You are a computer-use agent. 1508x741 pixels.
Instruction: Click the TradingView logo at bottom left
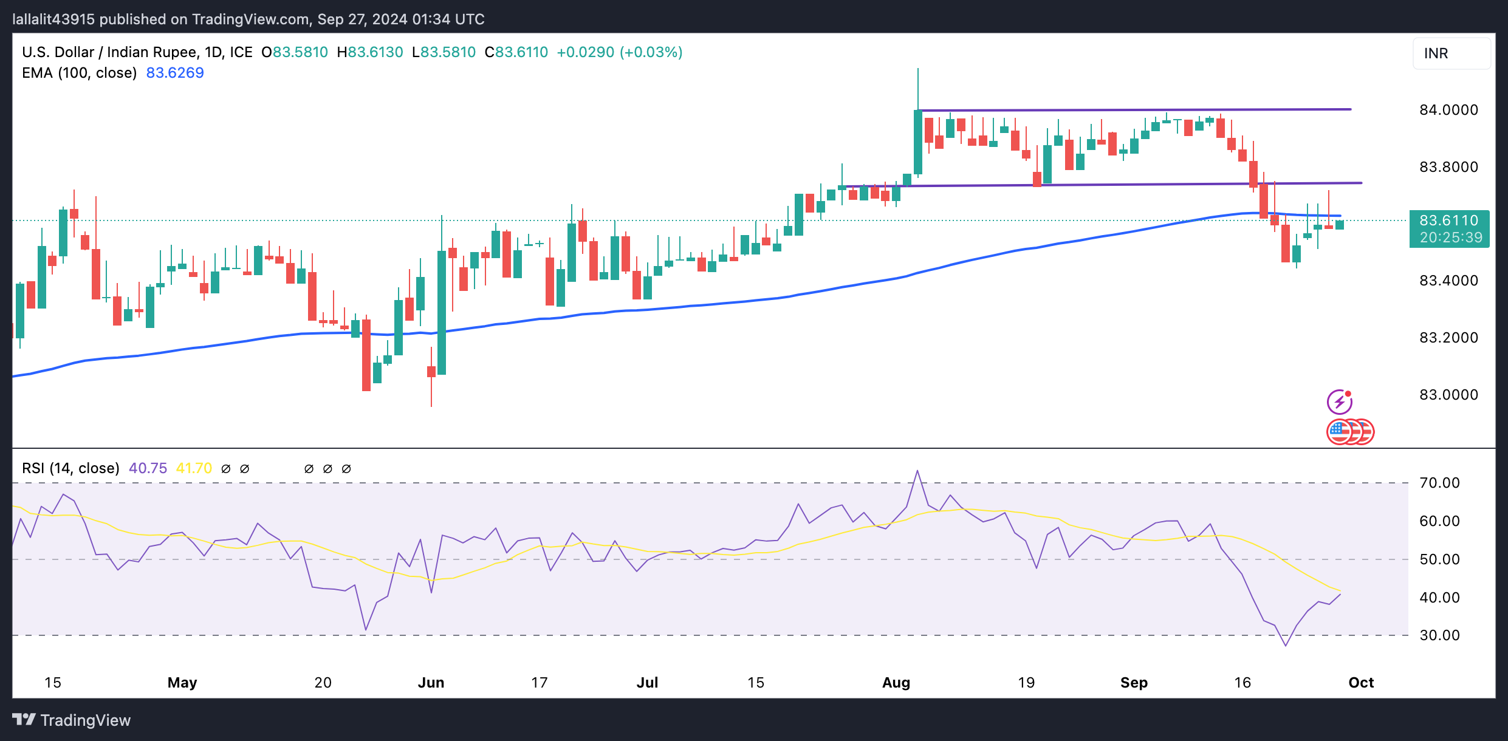click(24, 720)
